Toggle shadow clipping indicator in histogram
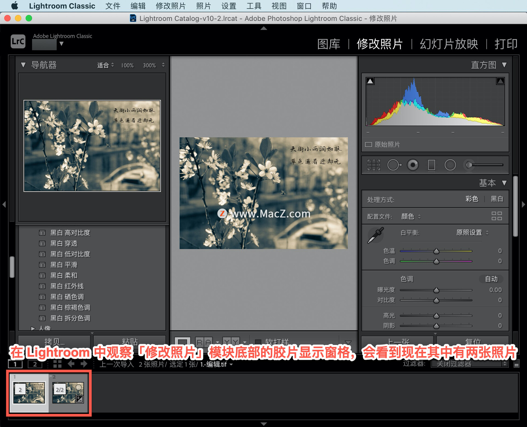 (x=370, y=81)
